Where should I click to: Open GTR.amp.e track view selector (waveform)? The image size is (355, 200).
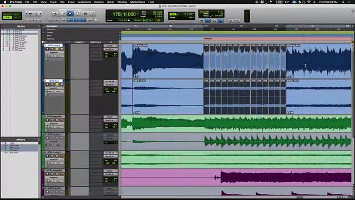click(54, 52)
